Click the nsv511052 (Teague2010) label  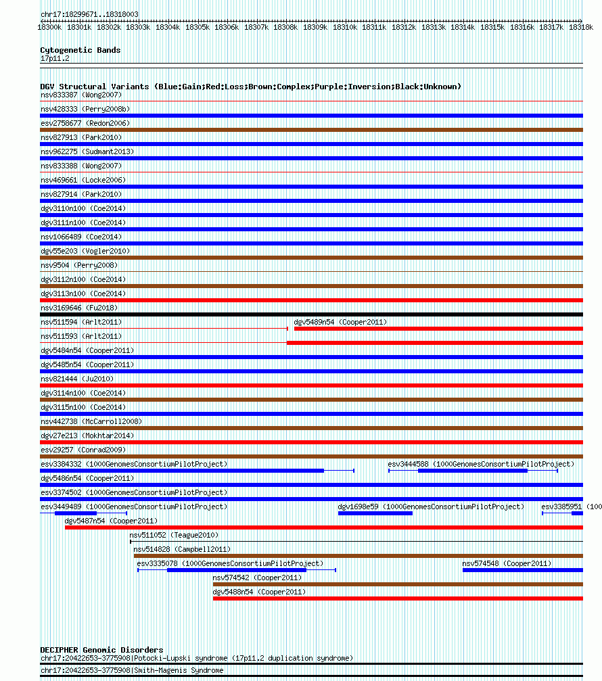pos(174,535)
